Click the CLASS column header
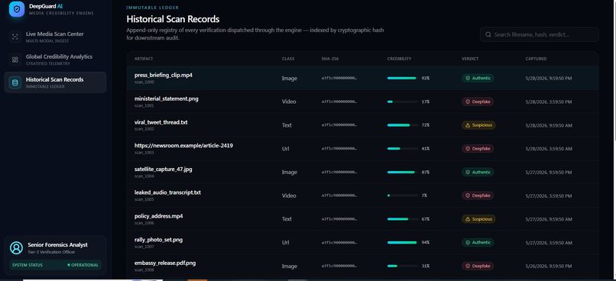Screen dimensions: 616x281 288,59
